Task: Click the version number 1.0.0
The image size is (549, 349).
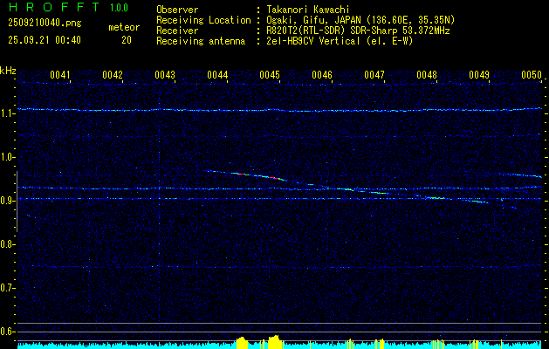Action: coord(119,8)
